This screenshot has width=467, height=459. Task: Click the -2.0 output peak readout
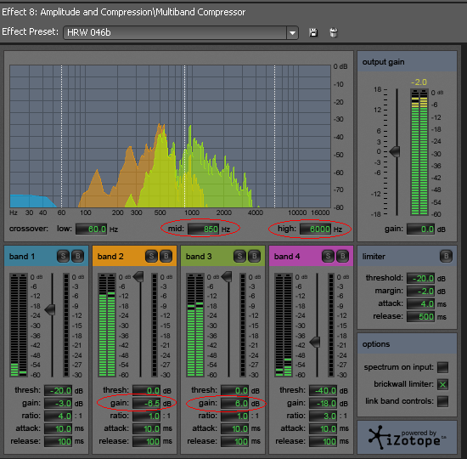click(x=419, y=82)
